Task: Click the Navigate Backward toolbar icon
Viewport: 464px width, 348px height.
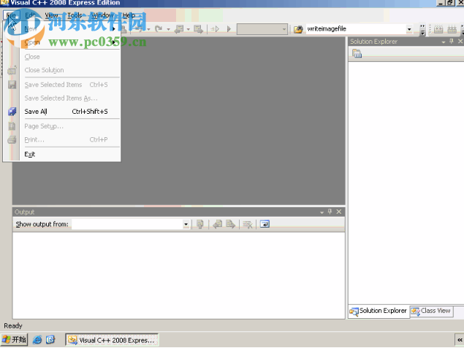Action: coord(179,29)
